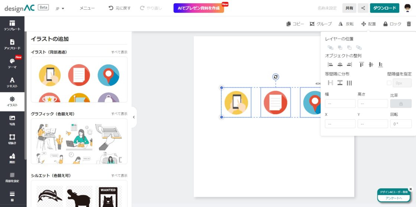Distribute objects with equal vertical spacing

point(339,83)
